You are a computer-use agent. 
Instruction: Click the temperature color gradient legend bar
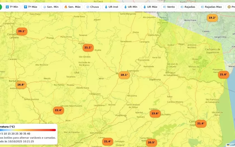tap(28, 130)
